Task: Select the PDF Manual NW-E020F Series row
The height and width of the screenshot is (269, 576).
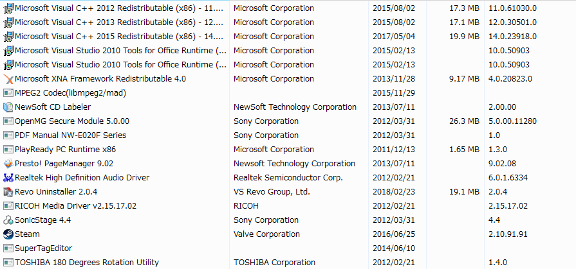Action: click(x=70, y=135)
